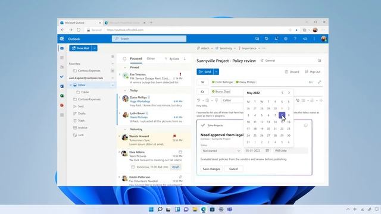Image resolution: width=381 pixels, height=214 pixels.
Task: Collapse the Favorites section chevron
Action: point(113,64)
